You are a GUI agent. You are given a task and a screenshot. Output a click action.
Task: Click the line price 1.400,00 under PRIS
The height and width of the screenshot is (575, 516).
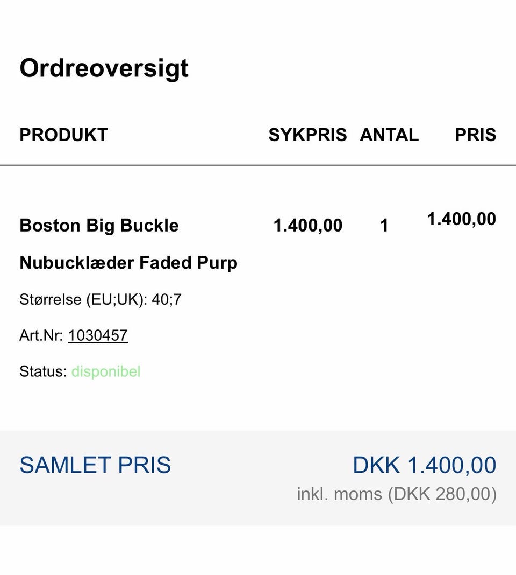tap(461, 219)
